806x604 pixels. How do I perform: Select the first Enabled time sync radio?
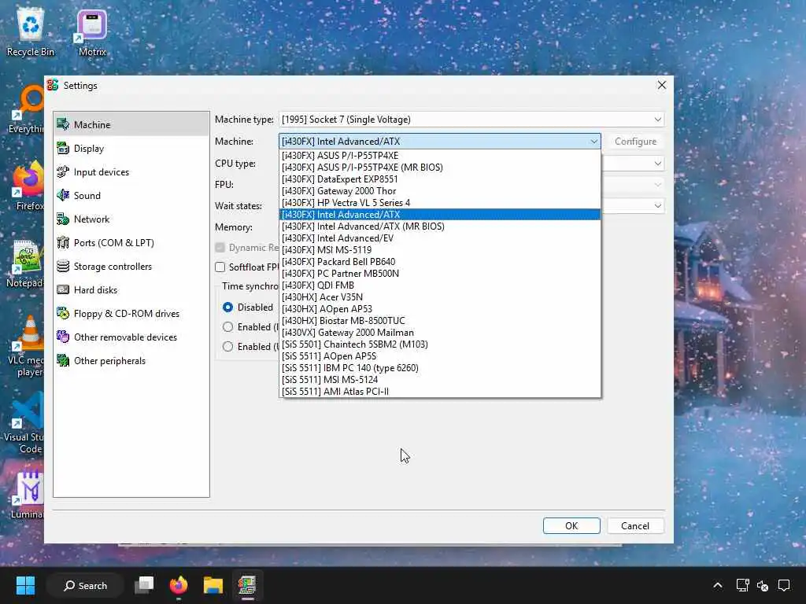227,326
